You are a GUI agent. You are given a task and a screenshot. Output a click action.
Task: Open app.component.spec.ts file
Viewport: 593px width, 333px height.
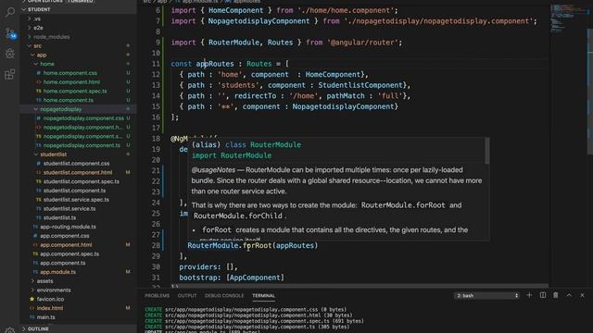[69, 254]
